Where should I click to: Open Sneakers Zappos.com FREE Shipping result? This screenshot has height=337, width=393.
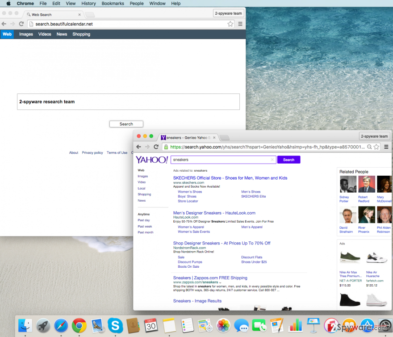click(210, 278)
